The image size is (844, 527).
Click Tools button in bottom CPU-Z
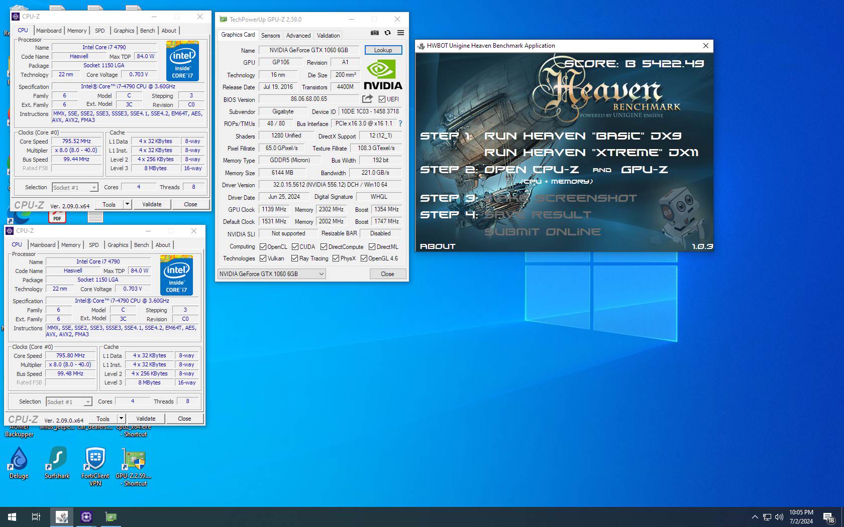[x=103, y=419]
